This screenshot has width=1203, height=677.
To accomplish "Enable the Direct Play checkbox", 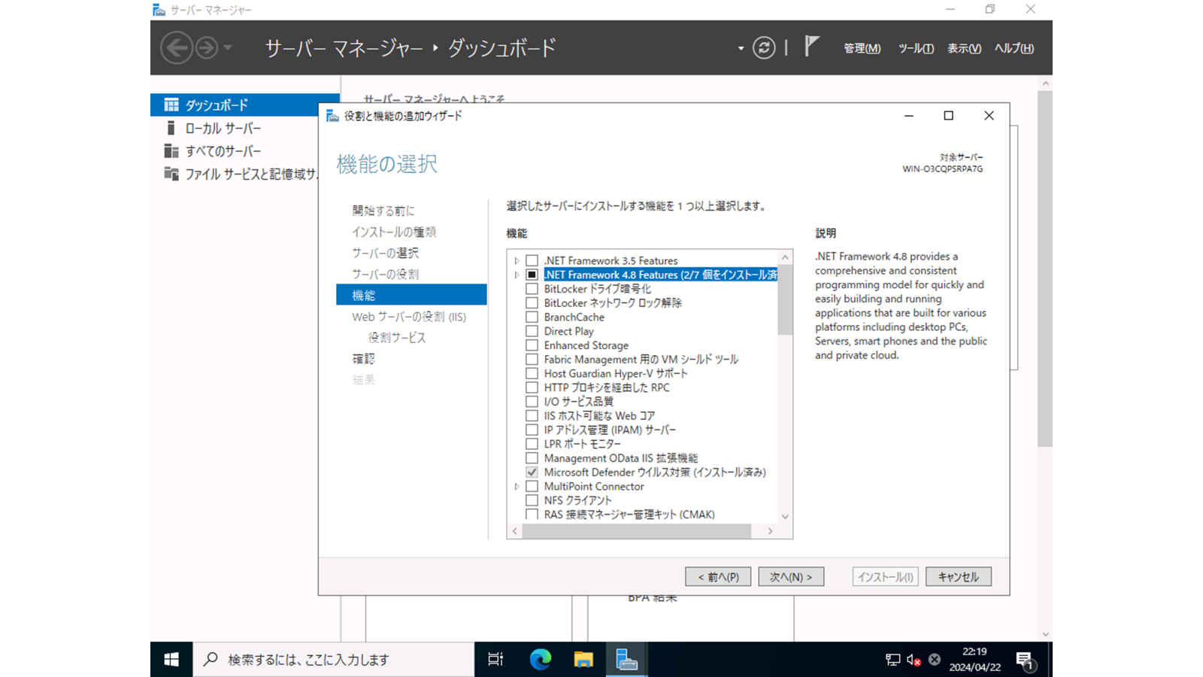I will (x=532, y=332).
